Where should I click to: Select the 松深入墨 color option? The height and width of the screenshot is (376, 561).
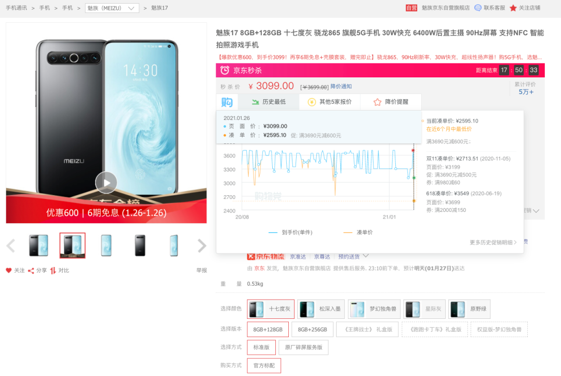point(321,308)
